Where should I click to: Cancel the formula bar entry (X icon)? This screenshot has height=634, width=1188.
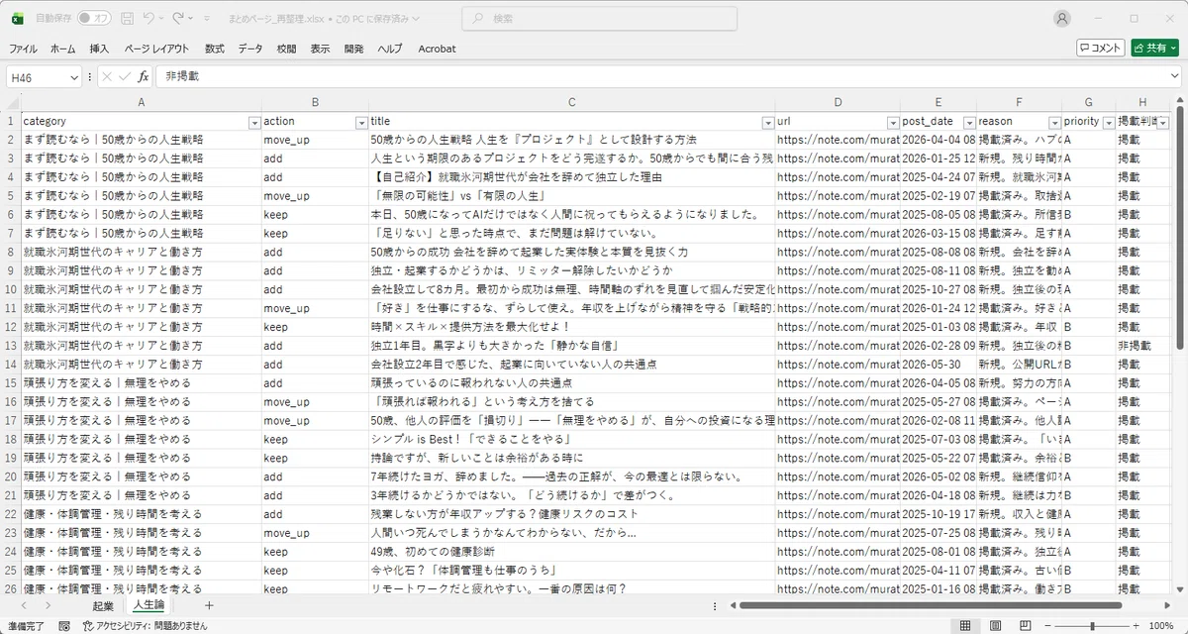coord(107,76)
